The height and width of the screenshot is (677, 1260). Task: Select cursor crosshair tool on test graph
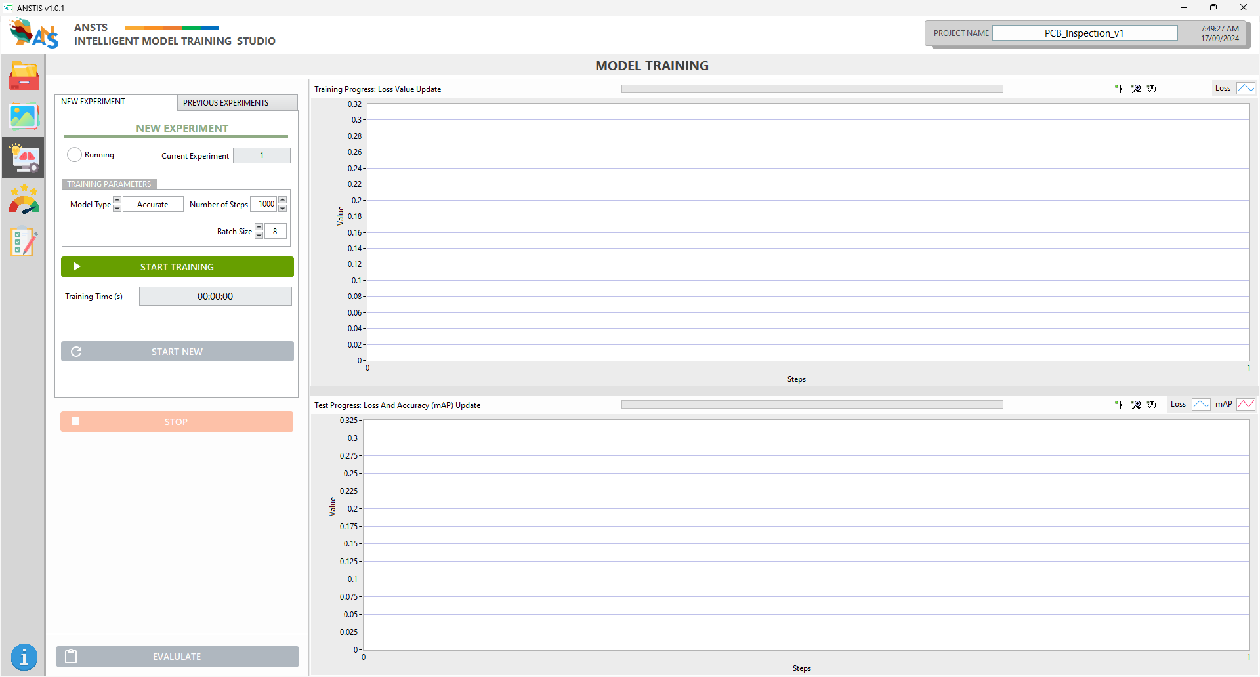(x=1120, y=405)
